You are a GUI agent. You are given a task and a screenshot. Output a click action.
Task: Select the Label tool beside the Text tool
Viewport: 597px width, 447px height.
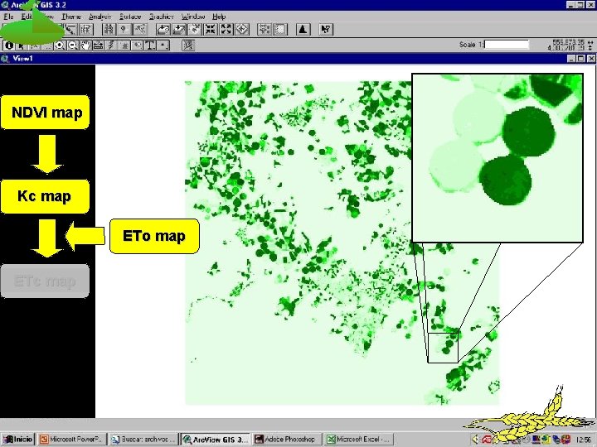(x=138, y=46)
